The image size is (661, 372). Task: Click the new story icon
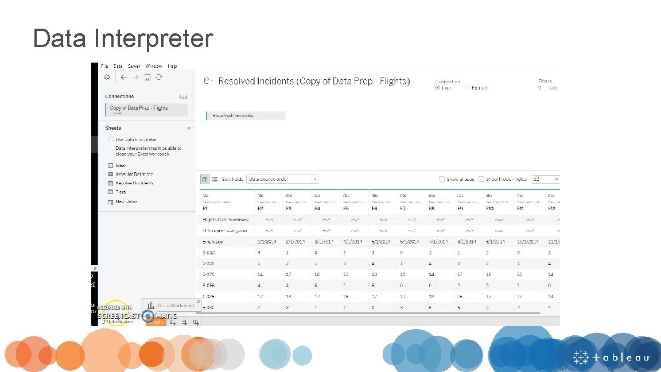coord(196,322)
